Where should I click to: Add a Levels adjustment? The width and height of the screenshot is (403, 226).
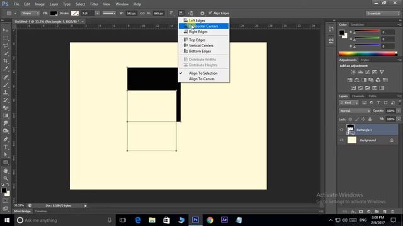360,72
